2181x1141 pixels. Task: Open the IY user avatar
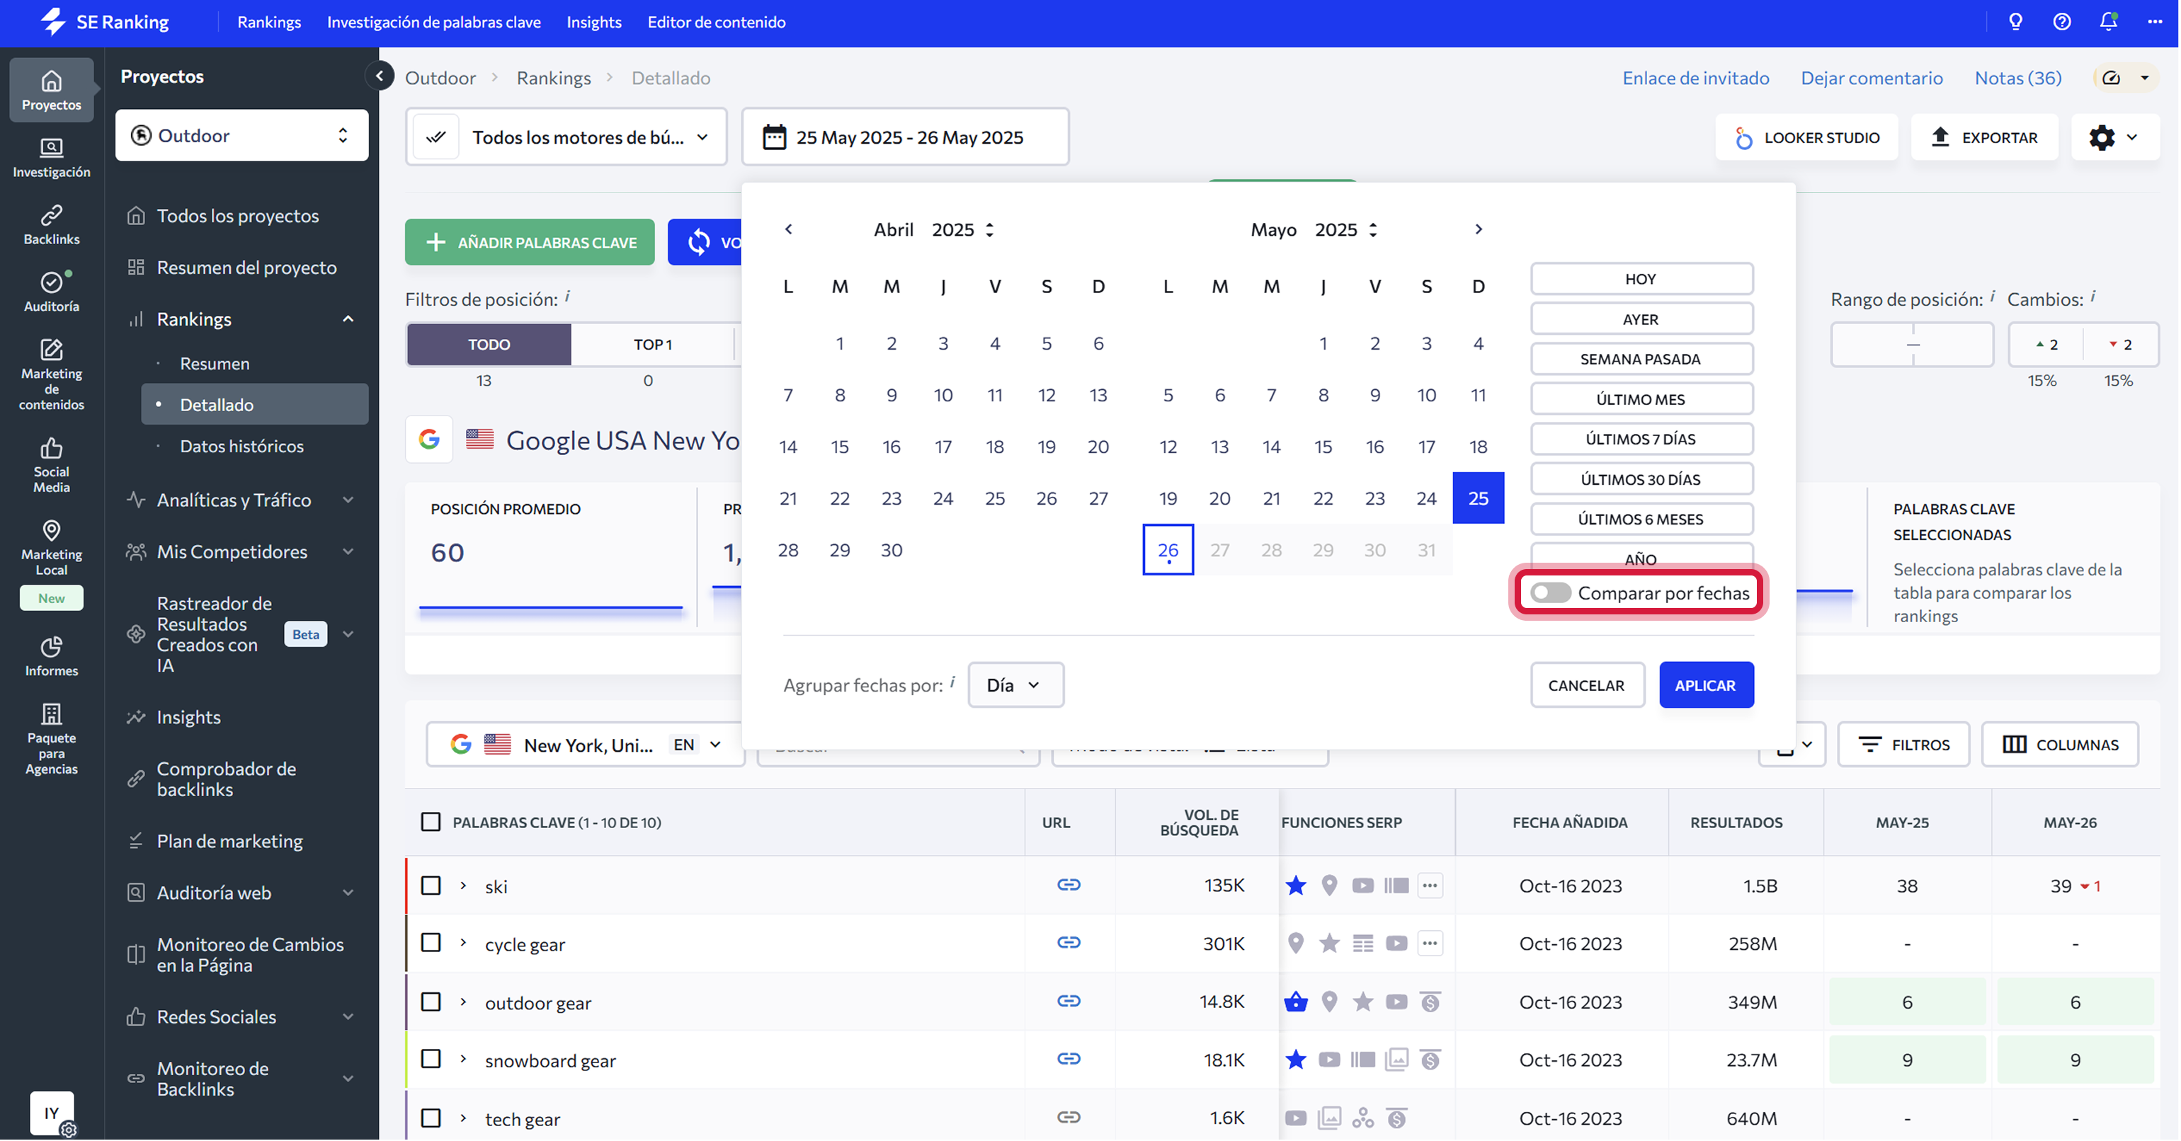point(52,1113)
